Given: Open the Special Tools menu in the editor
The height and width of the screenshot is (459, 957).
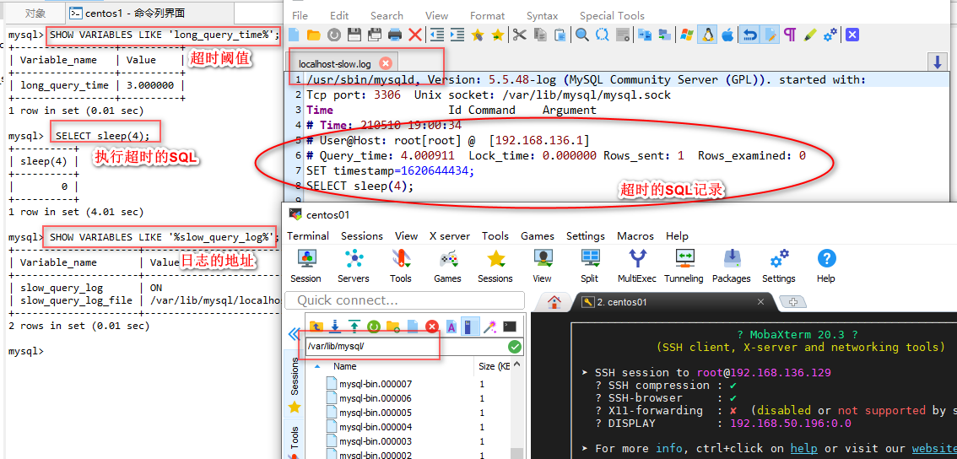Looking at the screenshot, I should pos(612,16).
